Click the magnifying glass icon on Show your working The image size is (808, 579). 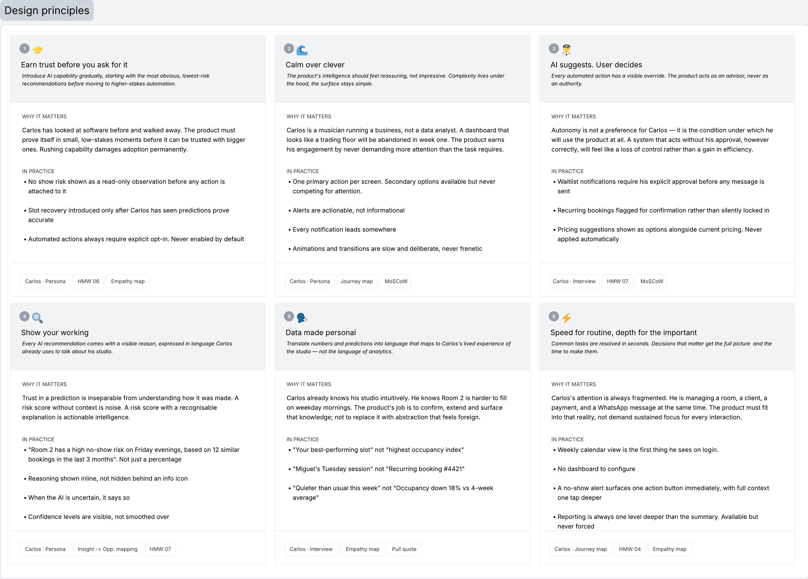(x=37, y=318)
